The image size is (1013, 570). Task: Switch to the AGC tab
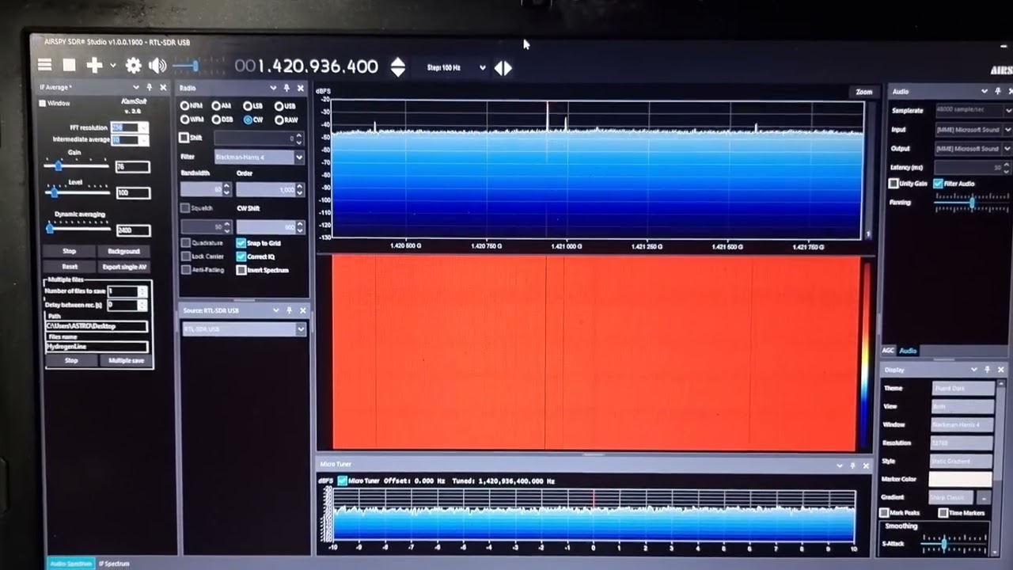[888, 351]
